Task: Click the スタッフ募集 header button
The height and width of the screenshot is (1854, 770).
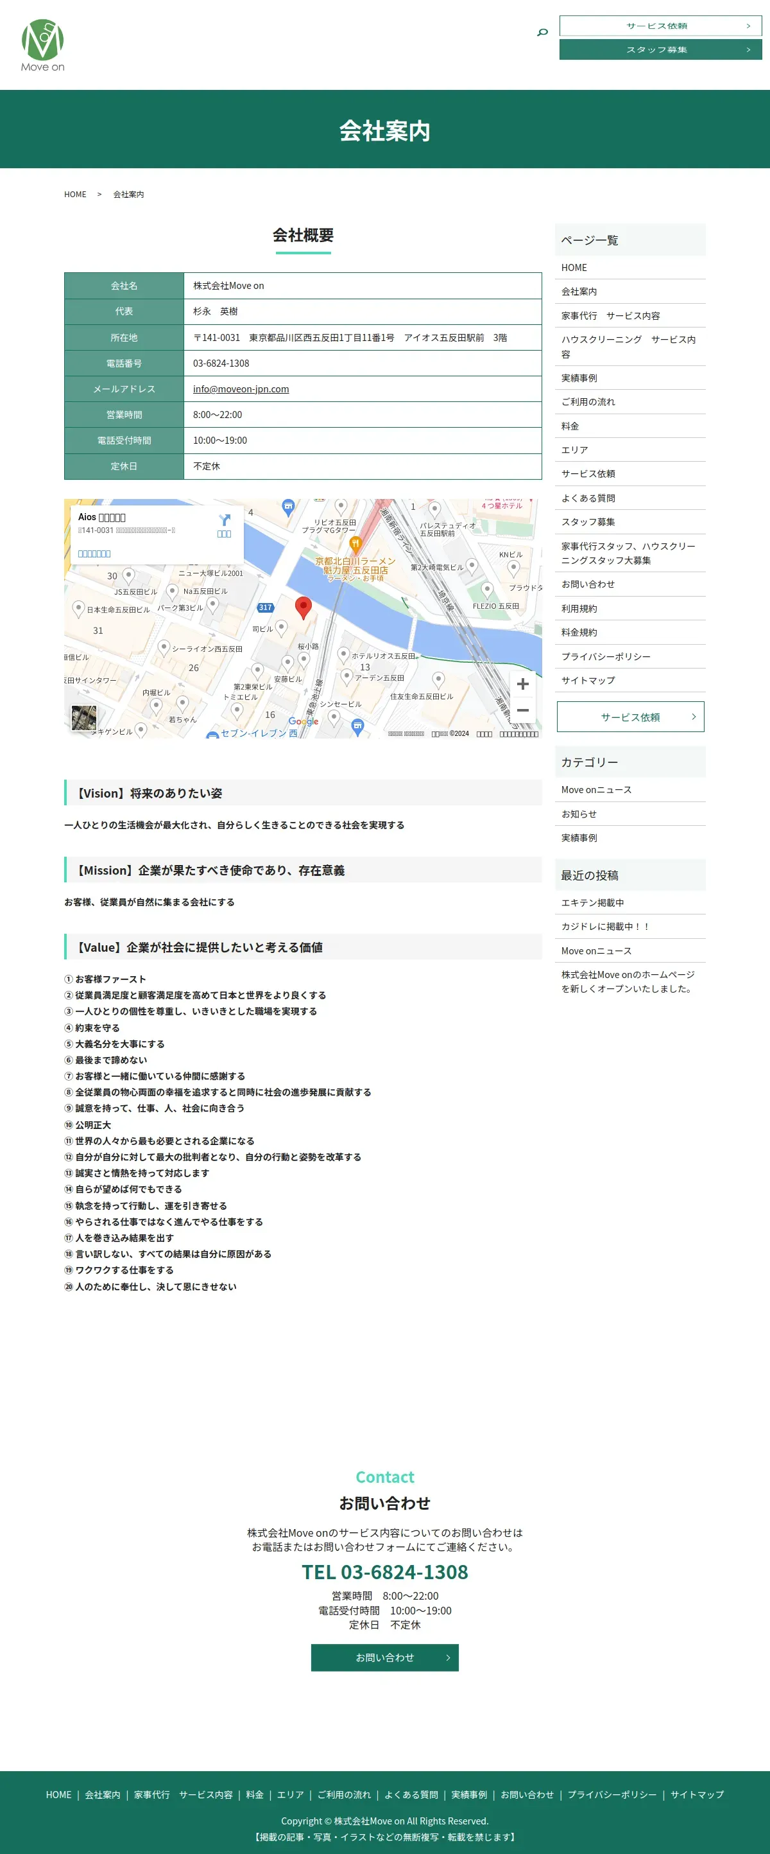Action: coord(660,49)
